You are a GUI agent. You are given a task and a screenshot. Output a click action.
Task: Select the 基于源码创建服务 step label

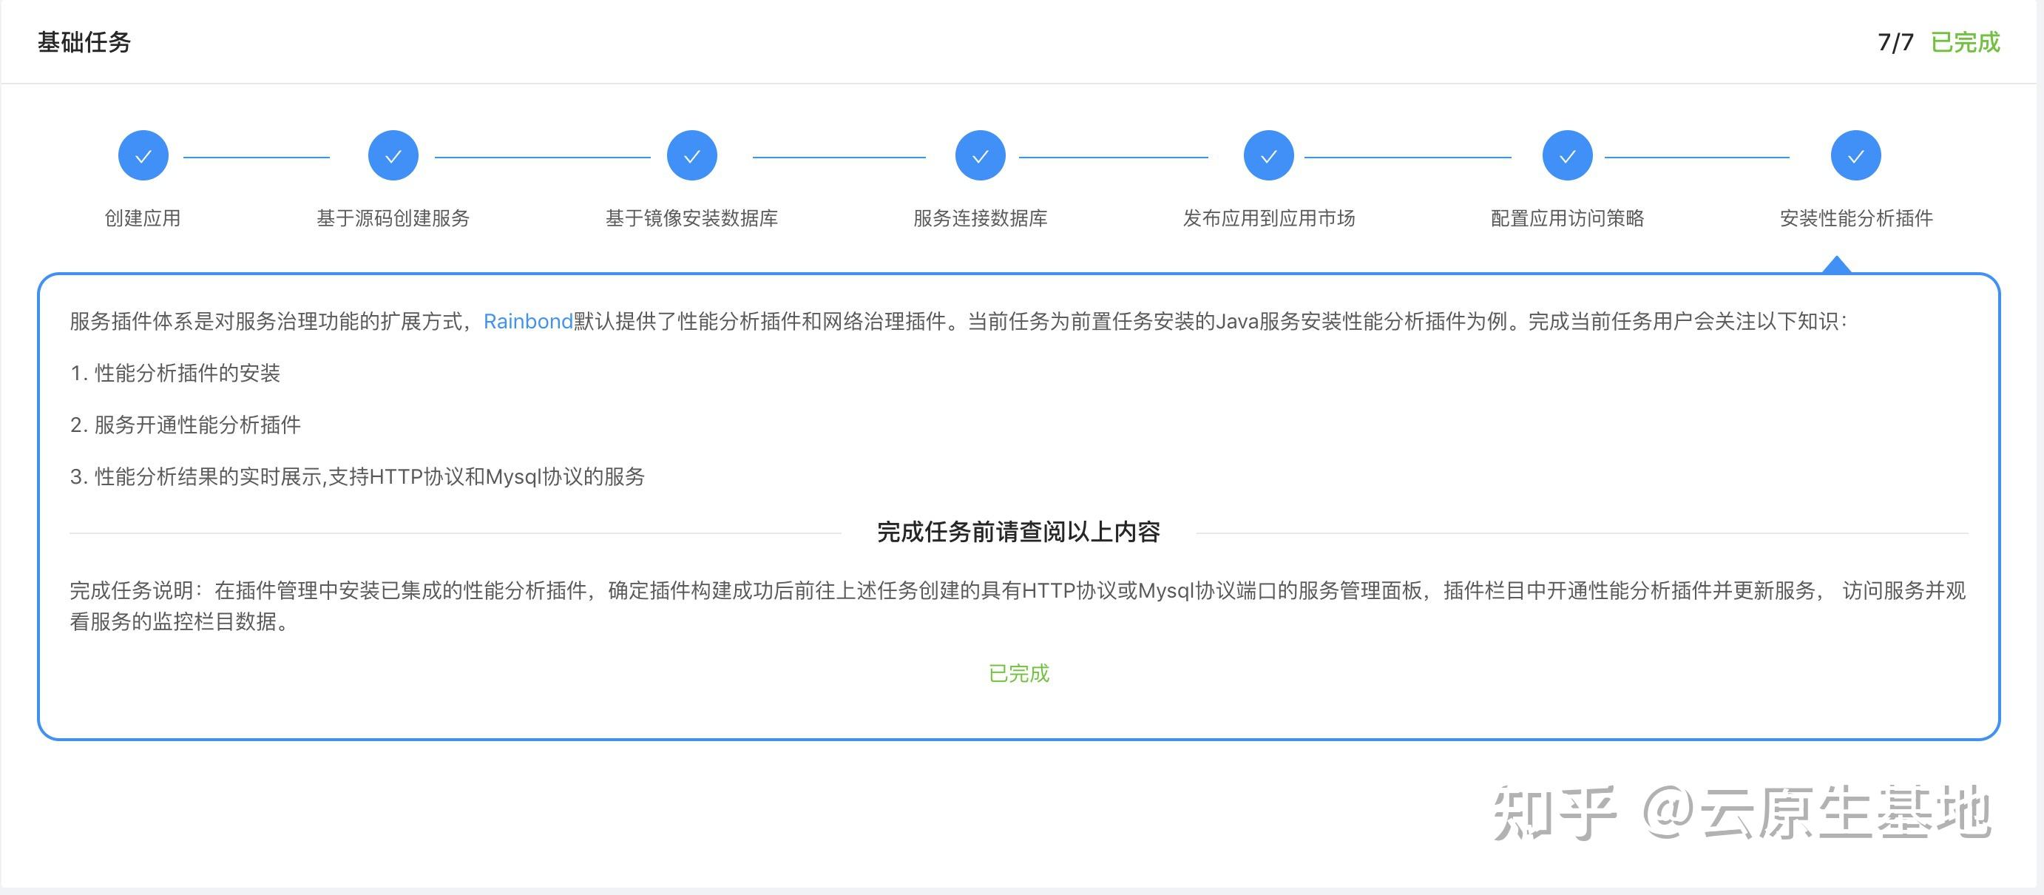[393, 218]
